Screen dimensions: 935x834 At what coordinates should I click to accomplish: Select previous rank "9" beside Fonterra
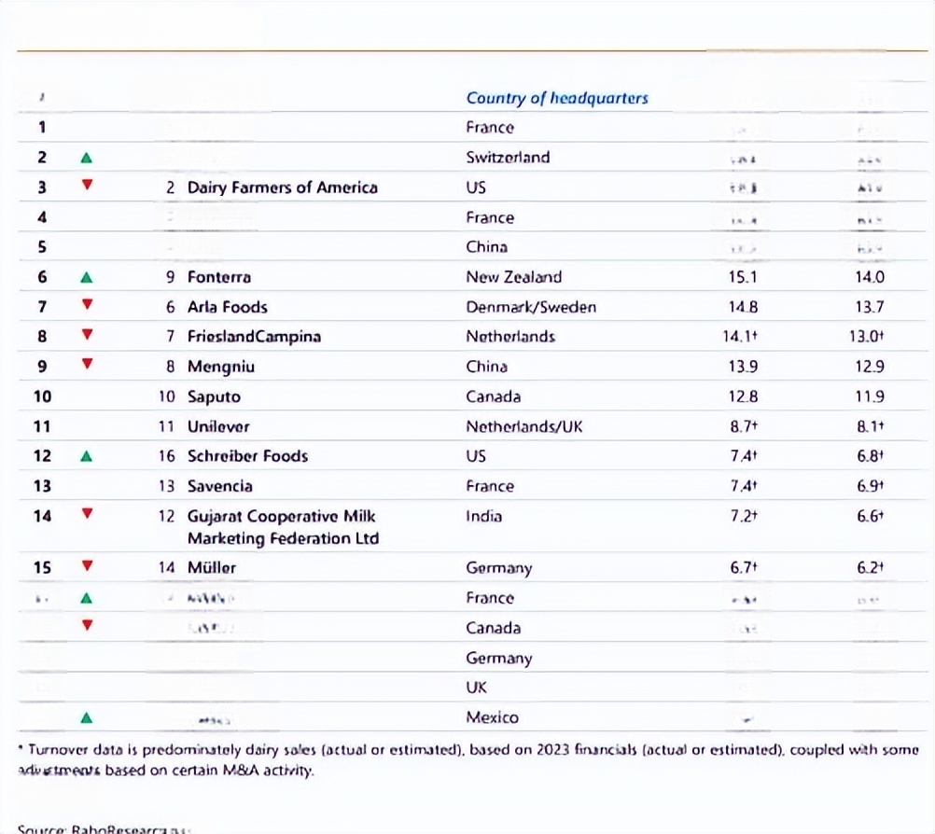(x=171, y=277)
